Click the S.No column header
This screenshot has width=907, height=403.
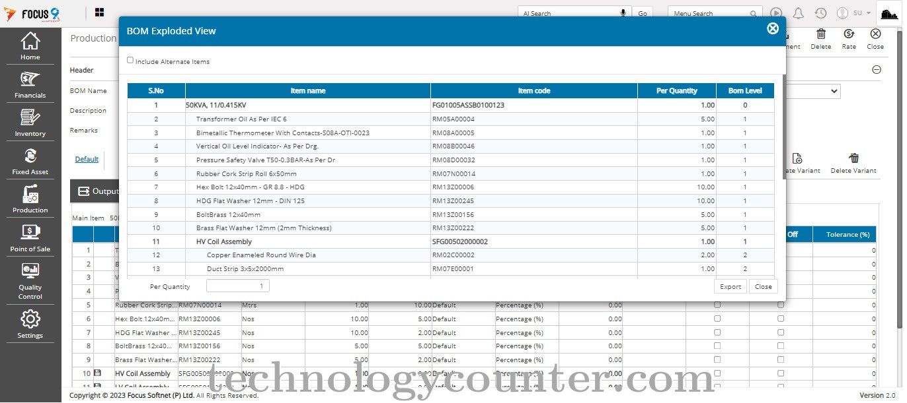tap(156, 91)
